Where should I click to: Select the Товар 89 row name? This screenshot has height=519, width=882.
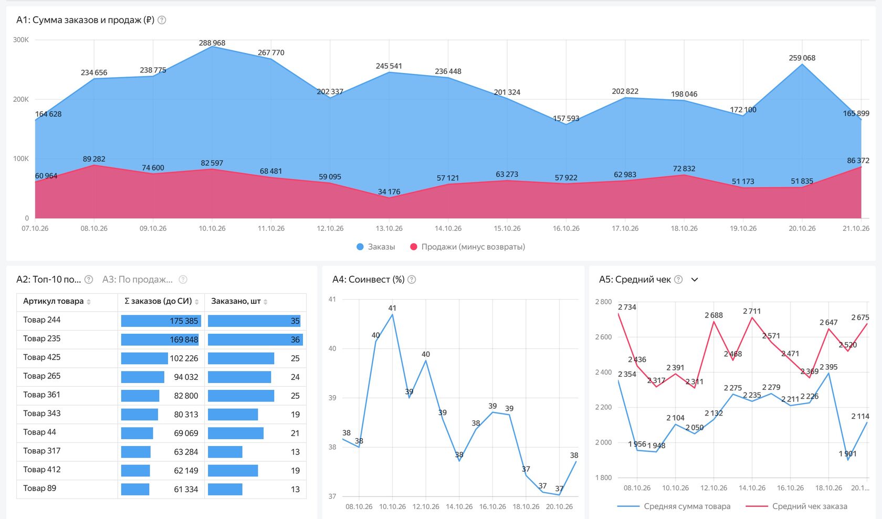point(40,489)
